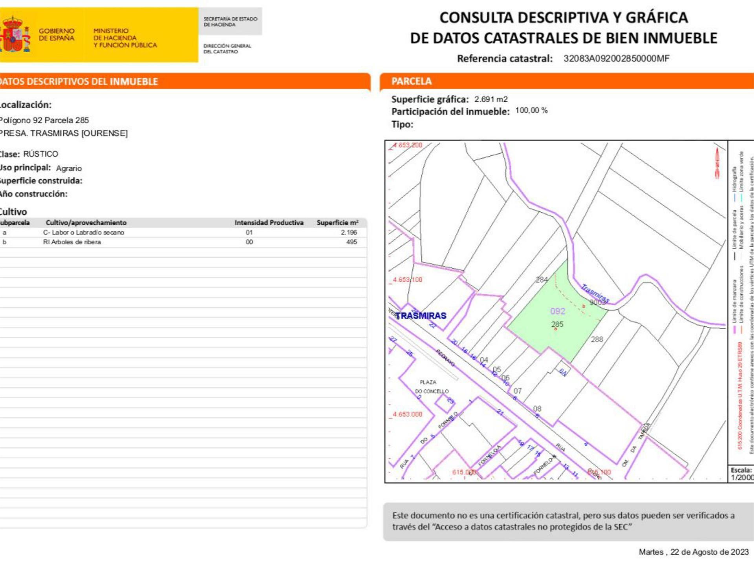
Task: Click parcel label '288' on the map
Action: tap(597, 339)
